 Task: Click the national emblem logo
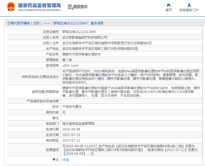click(x=11, y=6)
